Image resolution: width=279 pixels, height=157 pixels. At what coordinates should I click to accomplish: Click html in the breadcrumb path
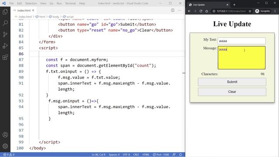pyautogui.click(x=42, y=17)
